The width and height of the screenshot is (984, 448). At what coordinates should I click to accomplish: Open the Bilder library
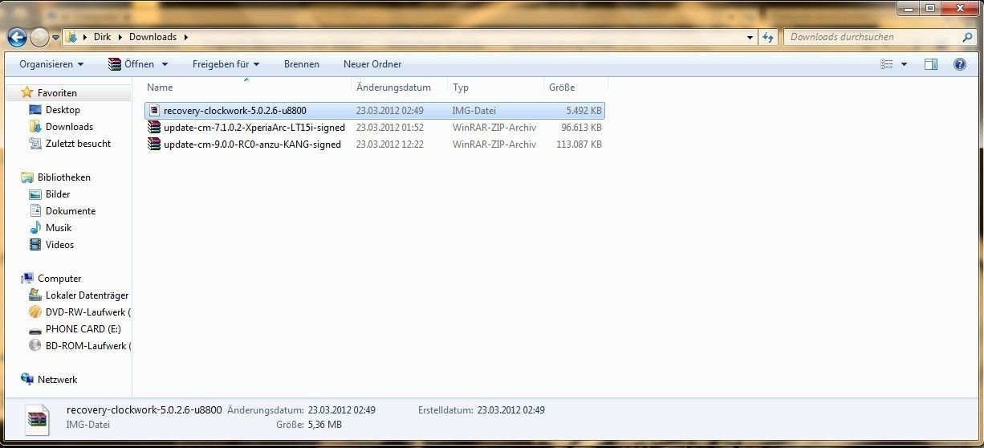58,194
